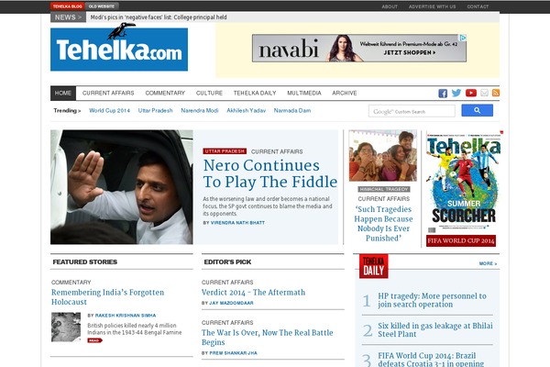Switch to the Old Website tab
Image resolution: width=550 pixels, height=367 pixels.
click(102, 6)
